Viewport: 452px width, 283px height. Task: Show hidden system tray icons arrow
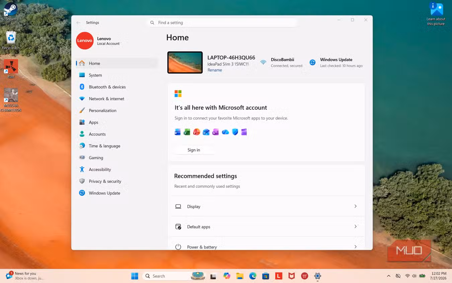coord(388,276)
